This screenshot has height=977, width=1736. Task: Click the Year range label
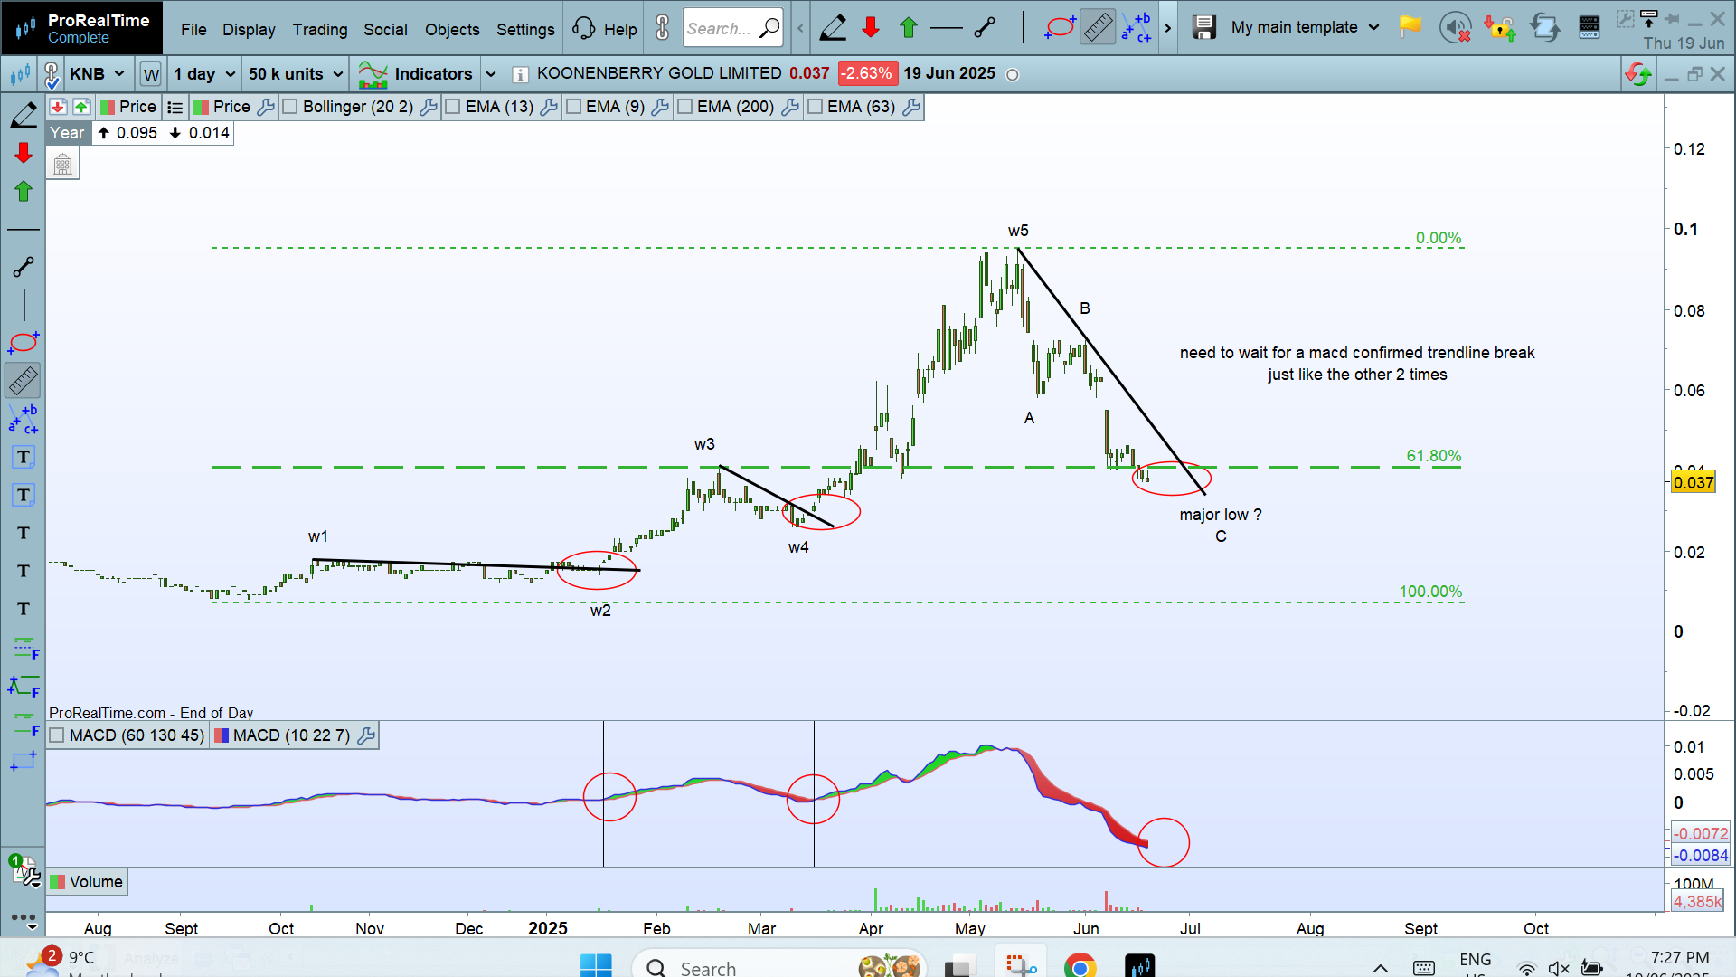67,133
